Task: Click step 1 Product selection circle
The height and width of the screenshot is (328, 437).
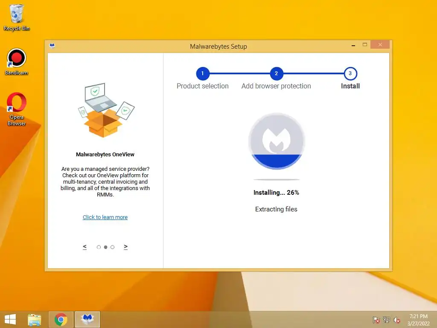Action: 203,73
